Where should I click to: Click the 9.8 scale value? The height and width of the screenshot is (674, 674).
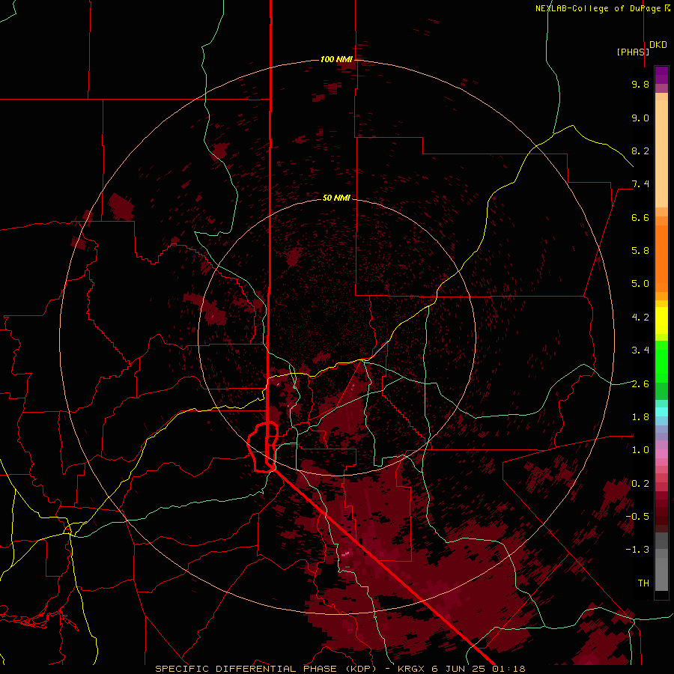coord(640,84)
